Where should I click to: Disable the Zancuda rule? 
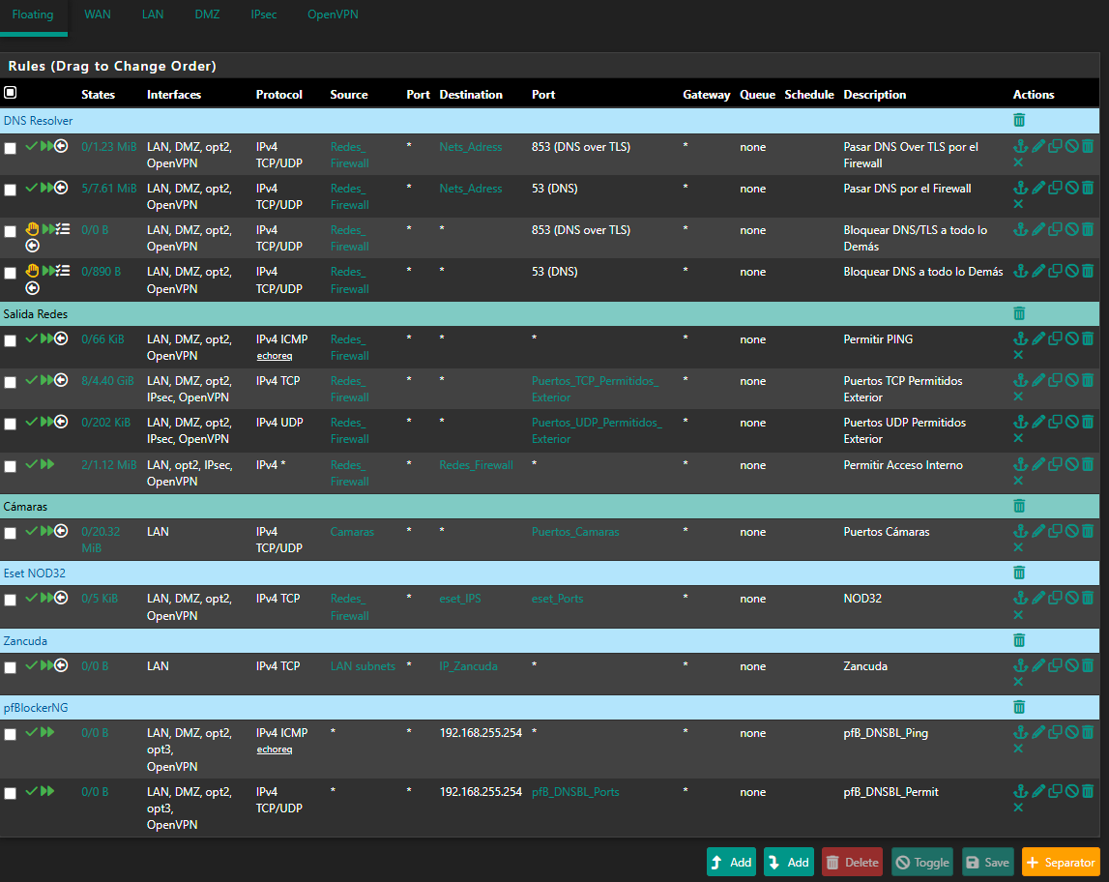[x=1071, y=665]
